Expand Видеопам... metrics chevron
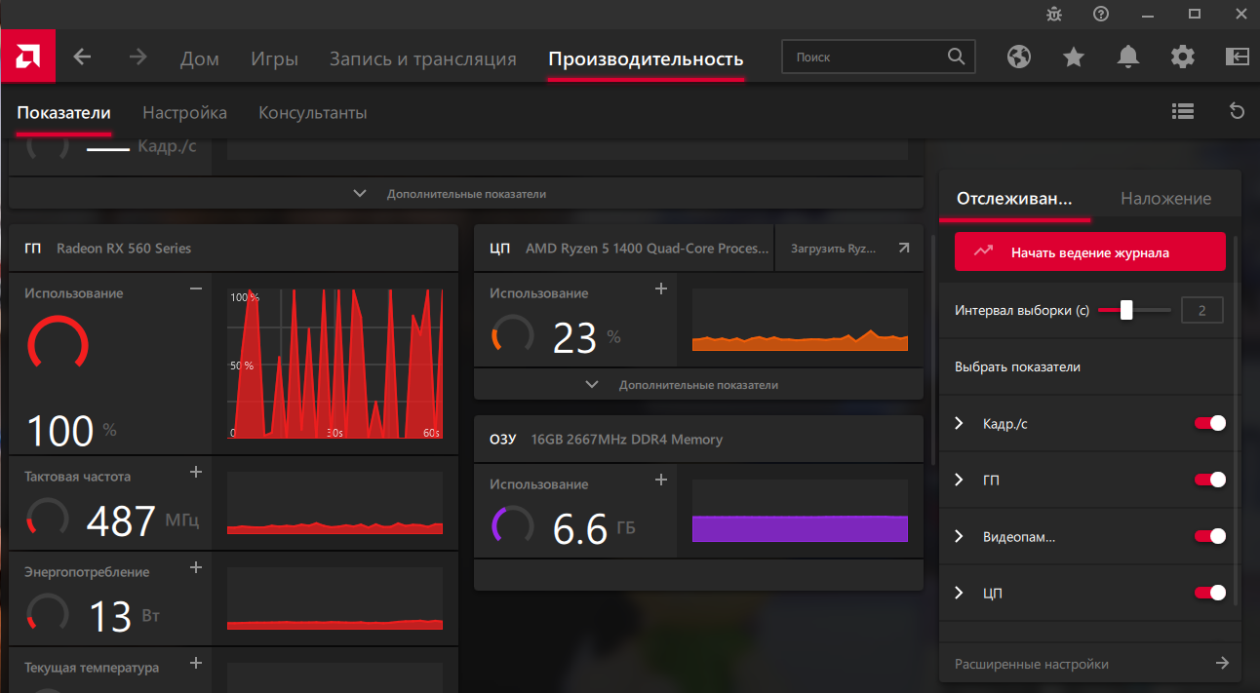Screen dimensions: 1260x693 (959, 536)
